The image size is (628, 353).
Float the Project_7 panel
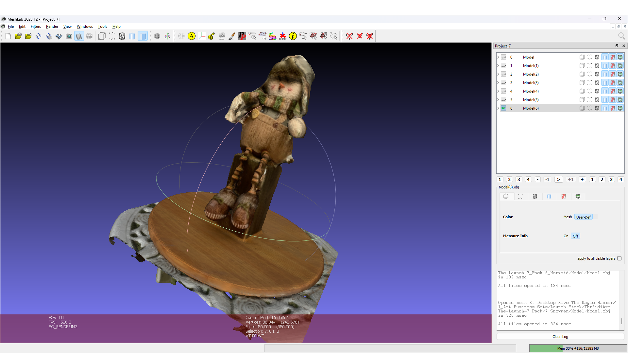click(x=617, y=46)
